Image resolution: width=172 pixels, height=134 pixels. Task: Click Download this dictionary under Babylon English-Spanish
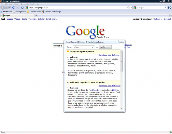[109, 55]
